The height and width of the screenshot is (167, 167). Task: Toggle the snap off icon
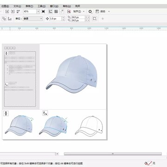[69, 12]
